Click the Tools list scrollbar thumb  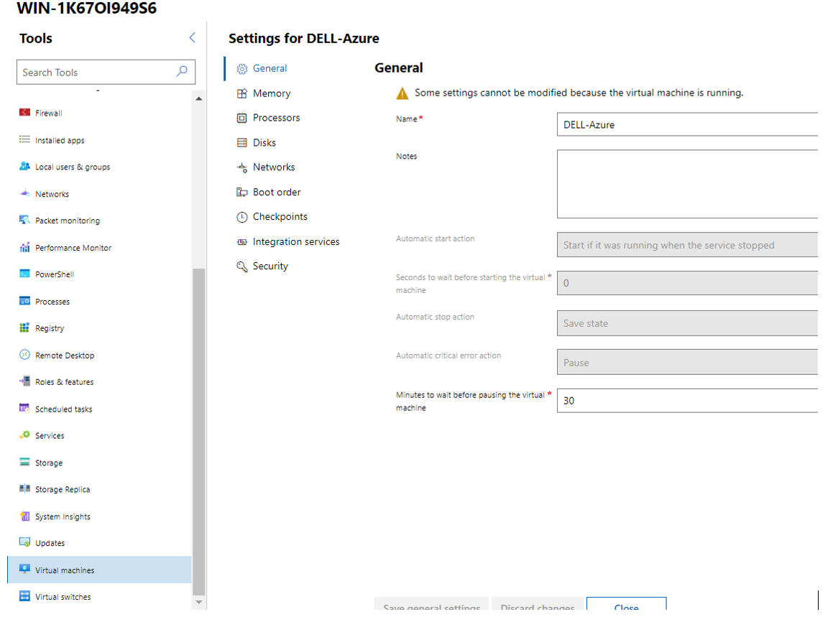click(x=198, y=432)
